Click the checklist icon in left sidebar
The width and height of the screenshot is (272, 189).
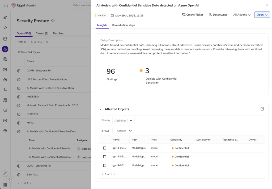(x=5, y=121)
